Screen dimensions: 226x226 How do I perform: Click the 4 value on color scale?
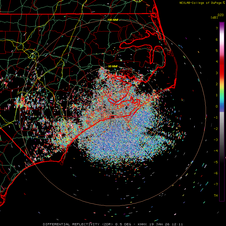pyautogui.click(x=217, y=62)
